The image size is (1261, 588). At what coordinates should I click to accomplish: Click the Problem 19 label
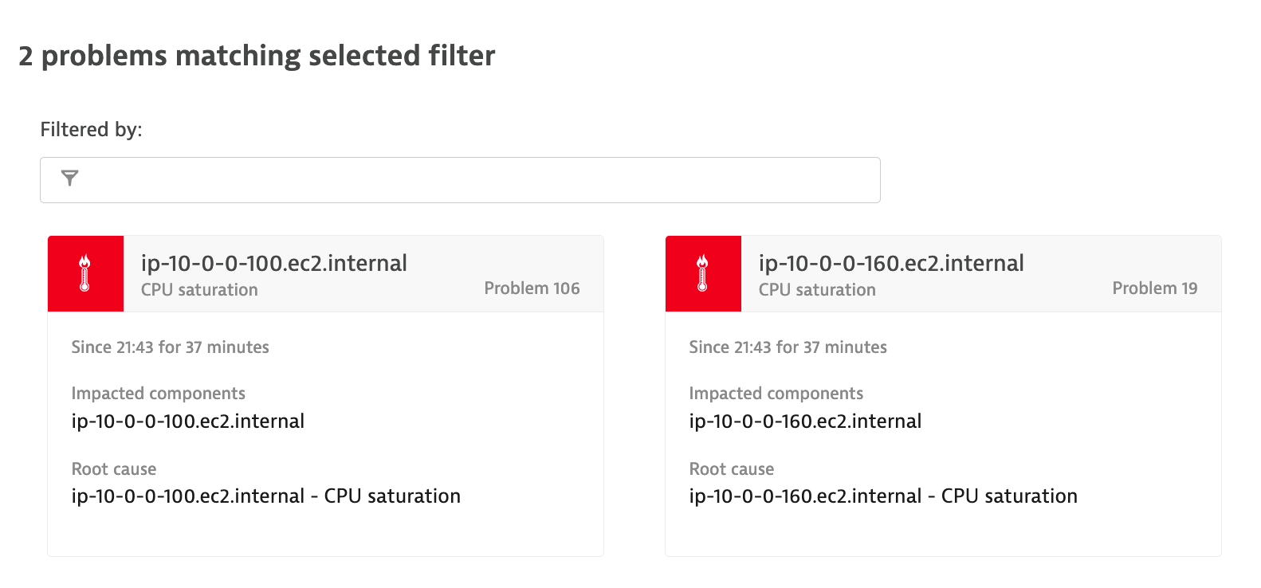pos(1155,288)
